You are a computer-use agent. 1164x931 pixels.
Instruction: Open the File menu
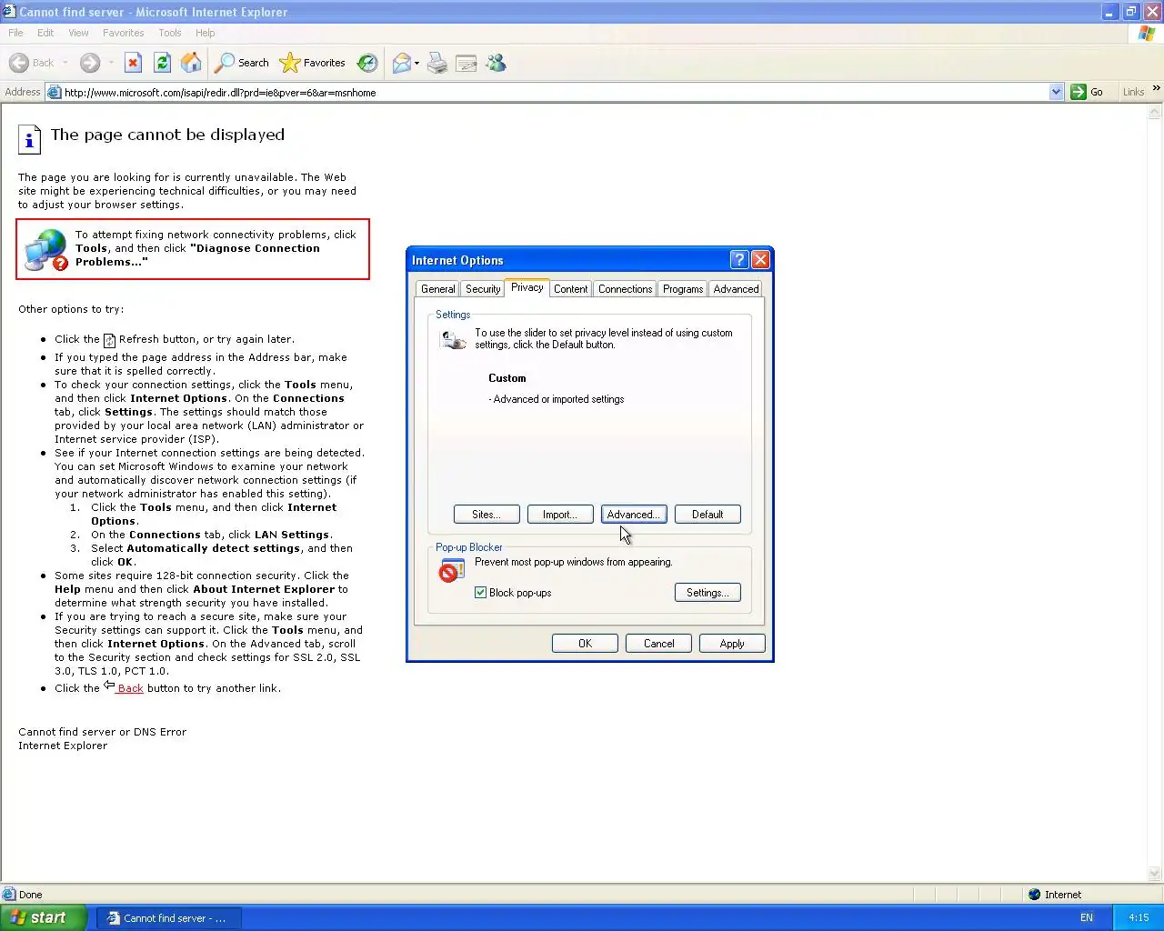(x=15, y=33)
